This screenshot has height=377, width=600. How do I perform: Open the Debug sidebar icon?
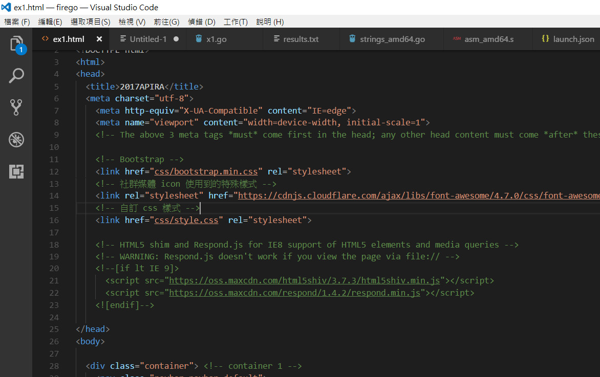click(16, 139)
